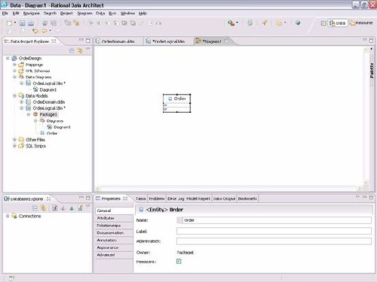Image resolution: width=377 pixels, height=282 pixels.
Task: Click the Print toolbar icon
Action: pyautogui.click(x=44, y=23)
